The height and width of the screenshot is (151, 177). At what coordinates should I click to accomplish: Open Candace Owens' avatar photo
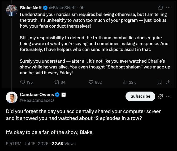[12, 97]
